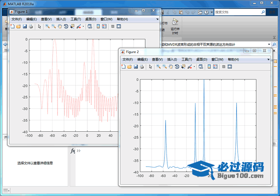This screenshot has height=196, width=280.
Task: Click the Save icon in Figure 1 toolbar
Action: (25, 27)
